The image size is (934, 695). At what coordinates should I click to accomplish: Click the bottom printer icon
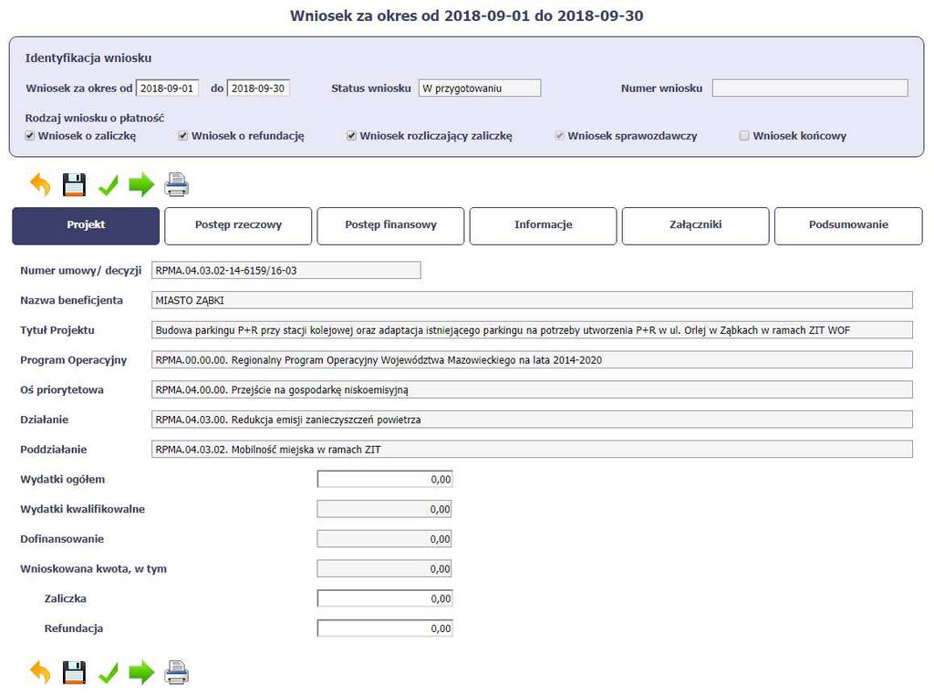176,672
